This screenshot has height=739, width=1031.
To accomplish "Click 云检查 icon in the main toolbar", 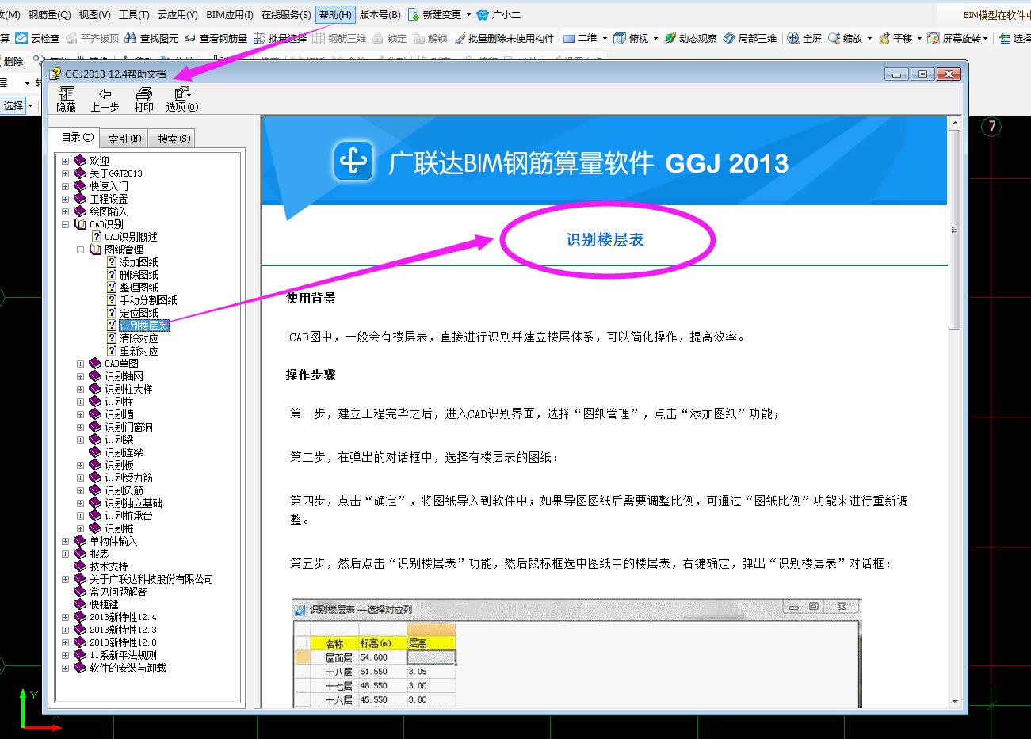I will (x=21, y=38).
